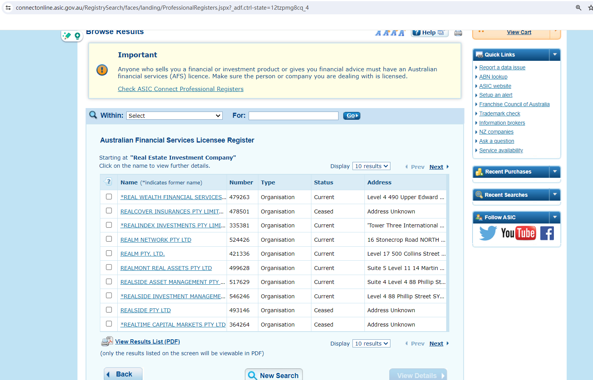This screenshot has width=593, height=380.
Task: Check the REALSIDE PTY LTD checkbox
Action: click(x=109, y=310)
